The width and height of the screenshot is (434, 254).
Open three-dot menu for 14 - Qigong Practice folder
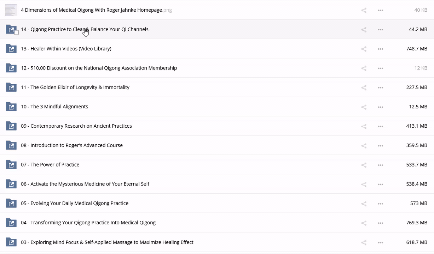click(380, 30)
